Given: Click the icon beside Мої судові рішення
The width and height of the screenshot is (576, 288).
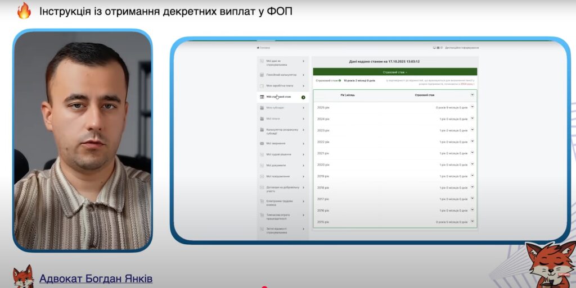Looking at the screenshot, I should click(x=262, y=154).
